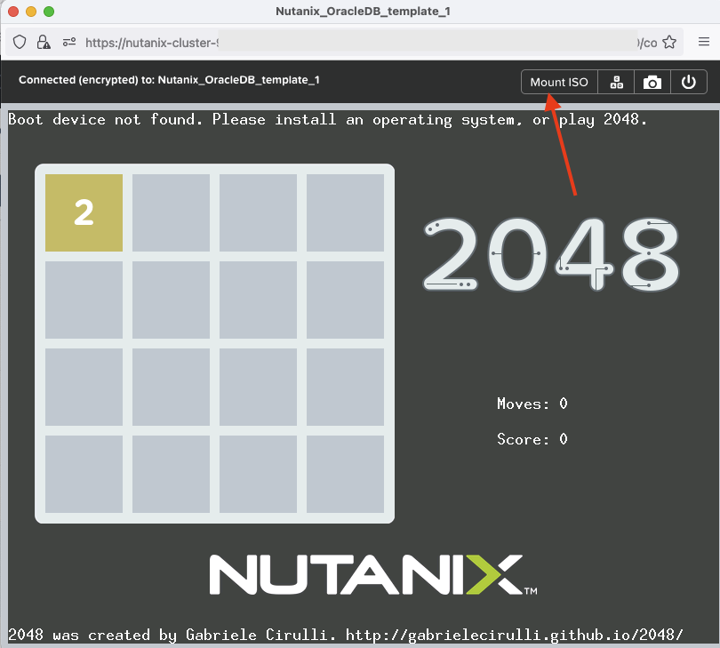The height and width of the screenshot is (648, 720).
Task: Minimize the window with the yellow button
Action: [x=31, y=12]
